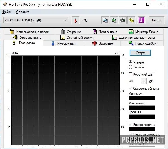Open the Монитор Диска tab
Image resolution: width=168 pixels, height=149 pixels.
[143, 32]
